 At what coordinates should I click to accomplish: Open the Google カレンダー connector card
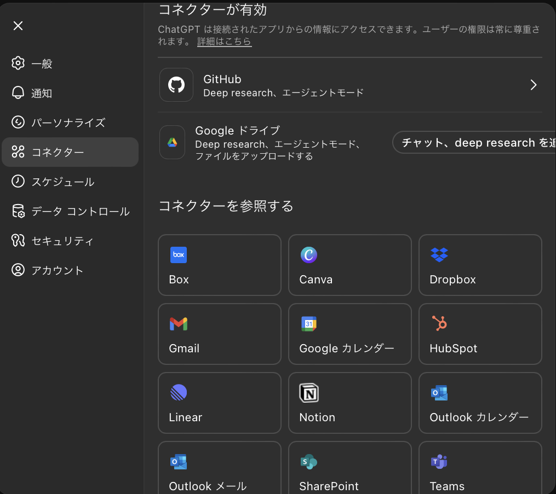coord(350,334)
